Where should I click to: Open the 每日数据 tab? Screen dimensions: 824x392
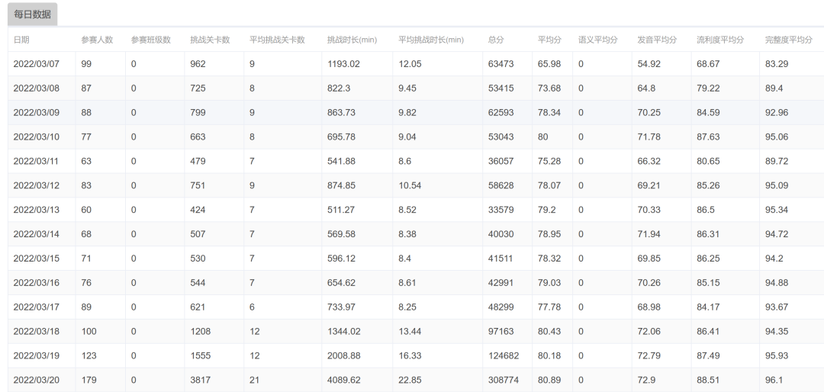click(x=33, y=14)
